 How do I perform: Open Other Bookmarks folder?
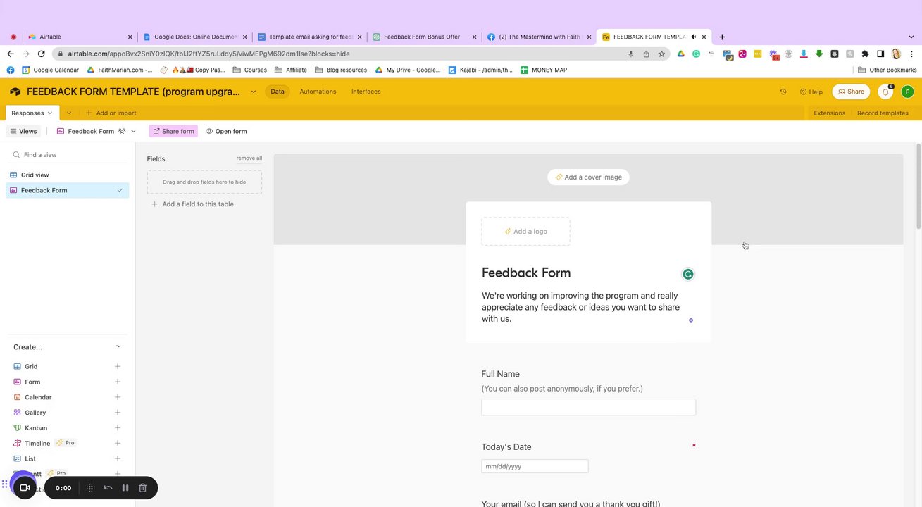click(887, 70)
